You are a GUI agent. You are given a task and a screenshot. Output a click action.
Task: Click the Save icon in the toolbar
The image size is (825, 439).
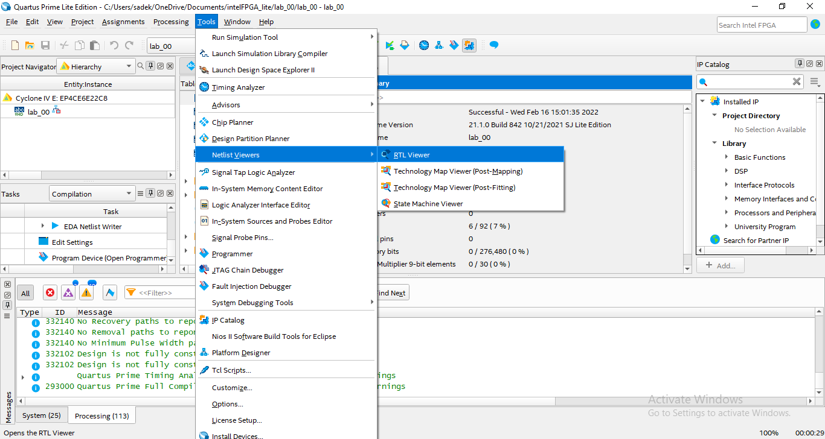[45, 46]
